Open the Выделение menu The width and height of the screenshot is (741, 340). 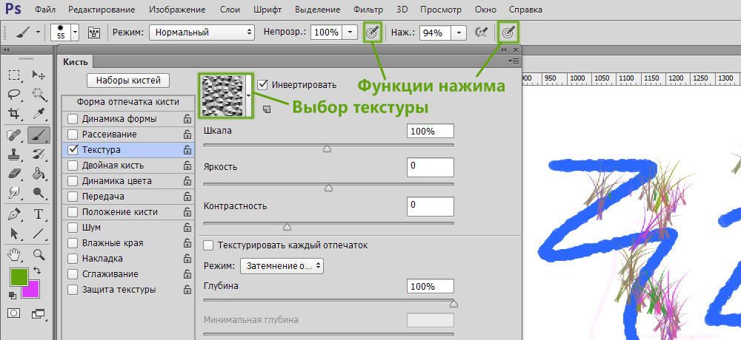[317, 10]
